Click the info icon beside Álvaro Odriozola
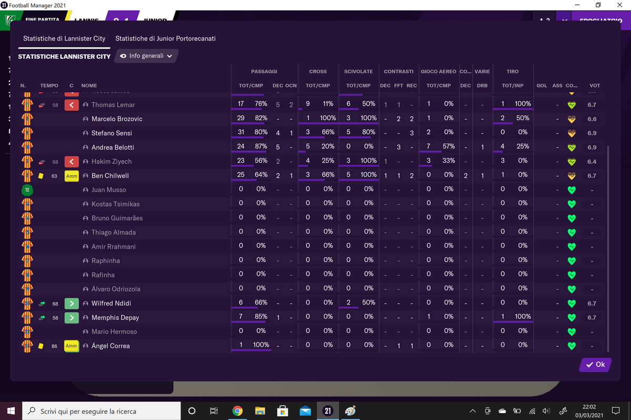 [86, 289]
